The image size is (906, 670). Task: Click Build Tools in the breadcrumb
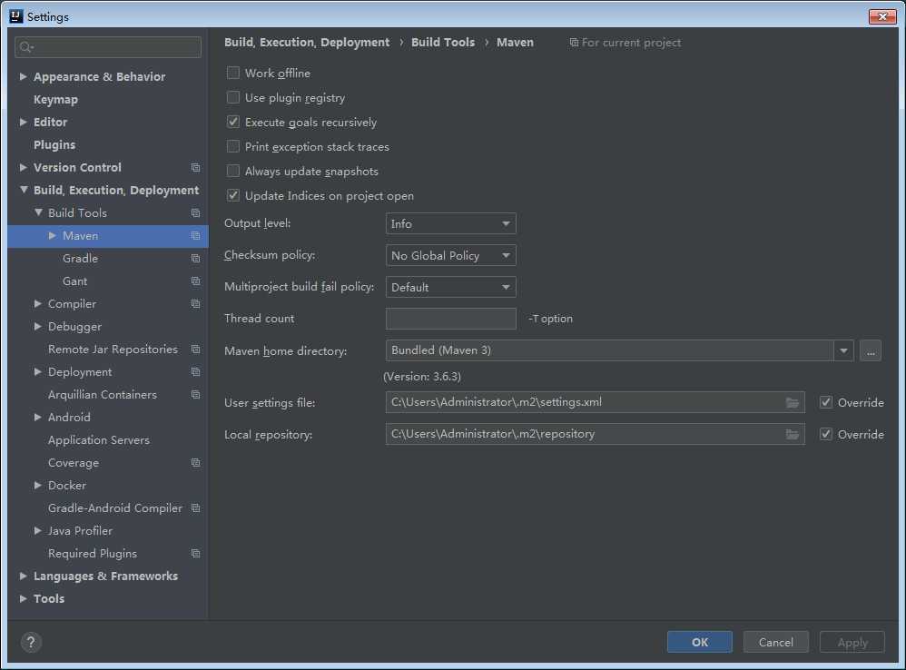coord(443,42)
